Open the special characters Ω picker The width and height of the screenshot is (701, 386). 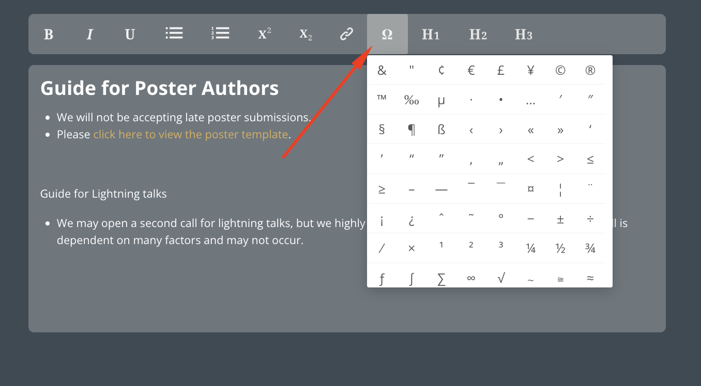(387, 34)
